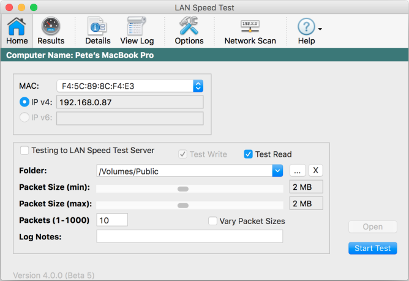Click the Help question mark icon
The width and height of the screenshot is (409, 281).
click(x=306, y=26)
